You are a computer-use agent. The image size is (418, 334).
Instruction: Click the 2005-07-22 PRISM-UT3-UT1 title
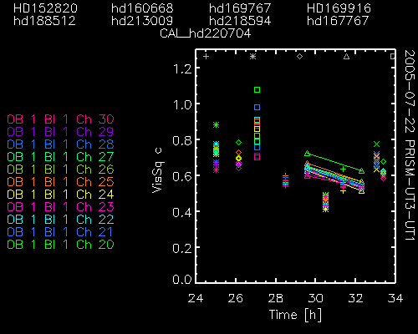point(410,145)
